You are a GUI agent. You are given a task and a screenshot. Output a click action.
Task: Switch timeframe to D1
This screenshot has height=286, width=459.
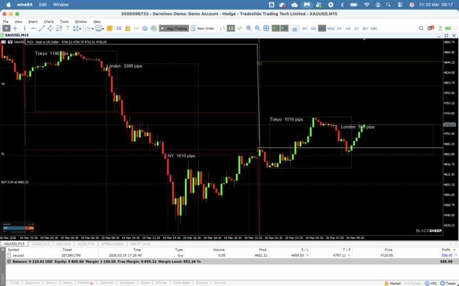click(x=356, y=29)
